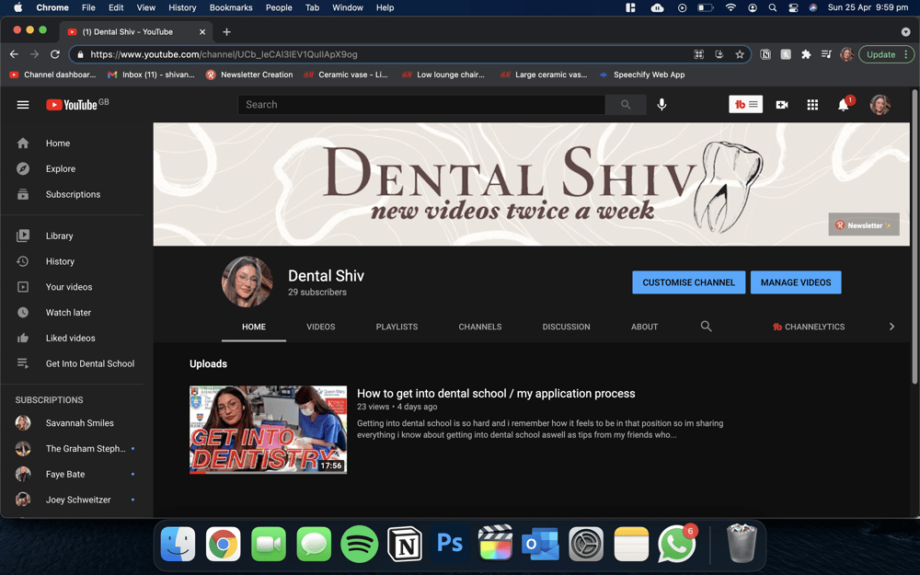Open the YouTube apps grid
This screenshot has width=920, height=575.
coord(812,105)
